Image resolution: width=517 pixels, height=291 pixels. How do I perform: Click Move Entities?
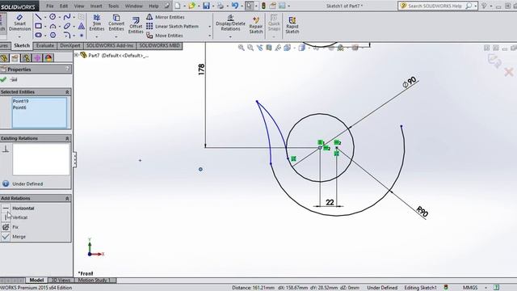pos(165,36)
